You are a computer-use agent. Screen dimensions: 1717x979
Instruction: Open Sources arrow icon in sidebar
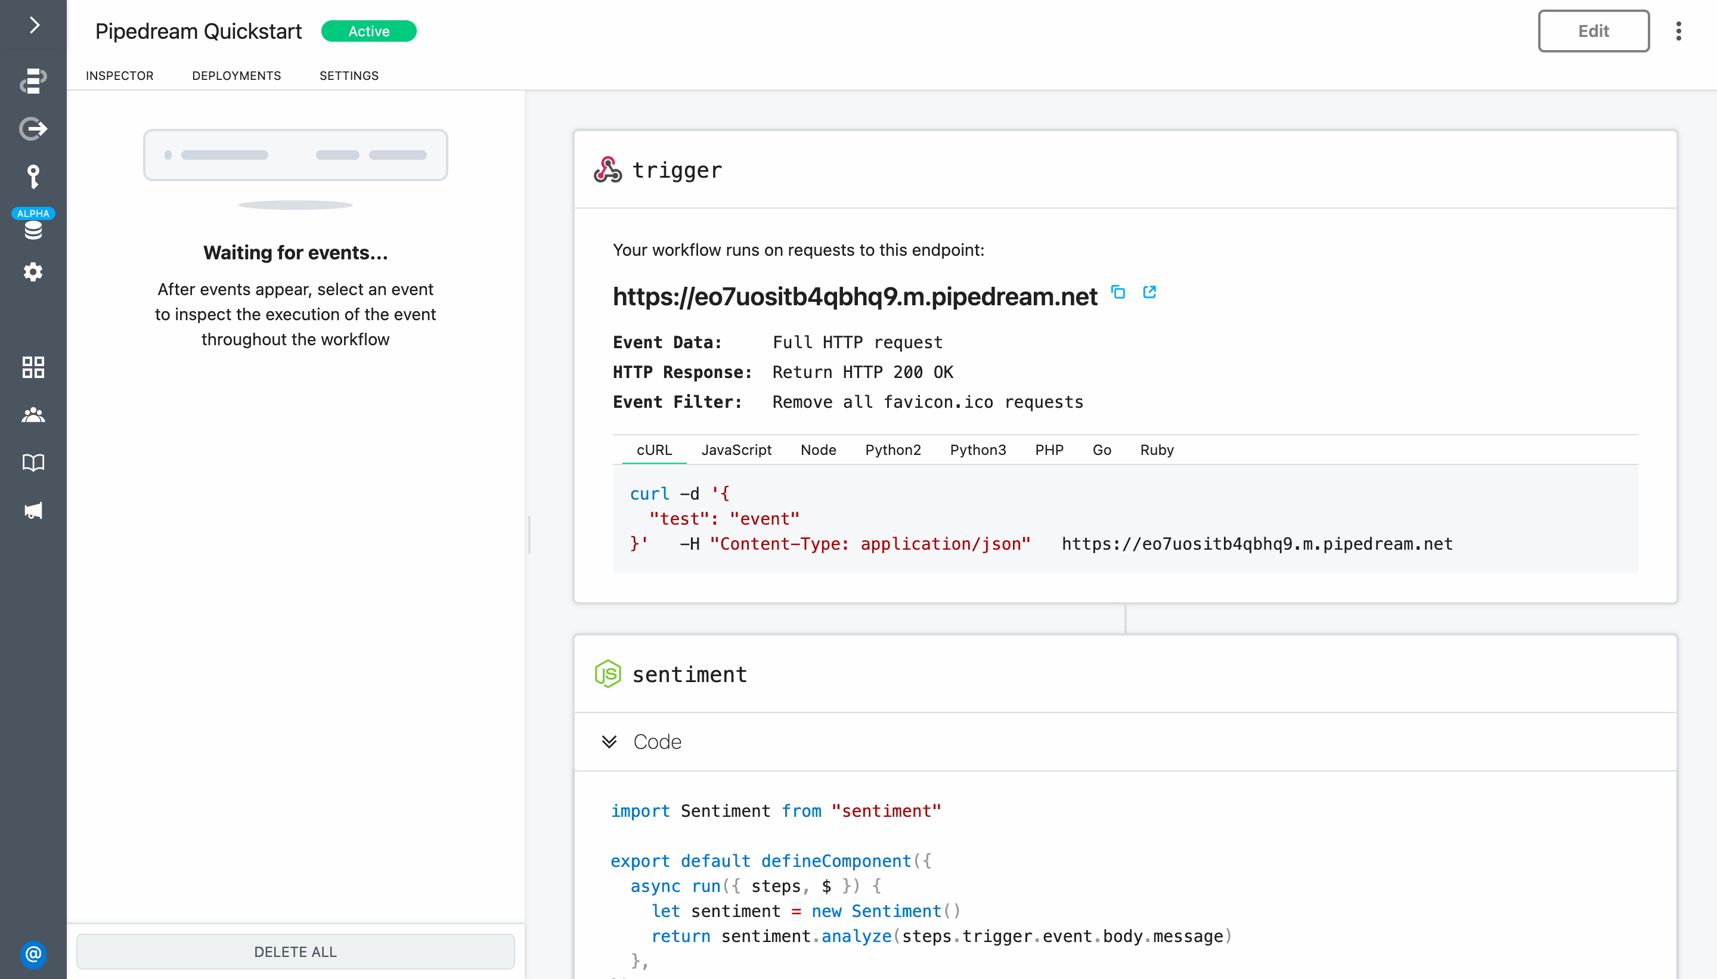(x=33, y=128)
